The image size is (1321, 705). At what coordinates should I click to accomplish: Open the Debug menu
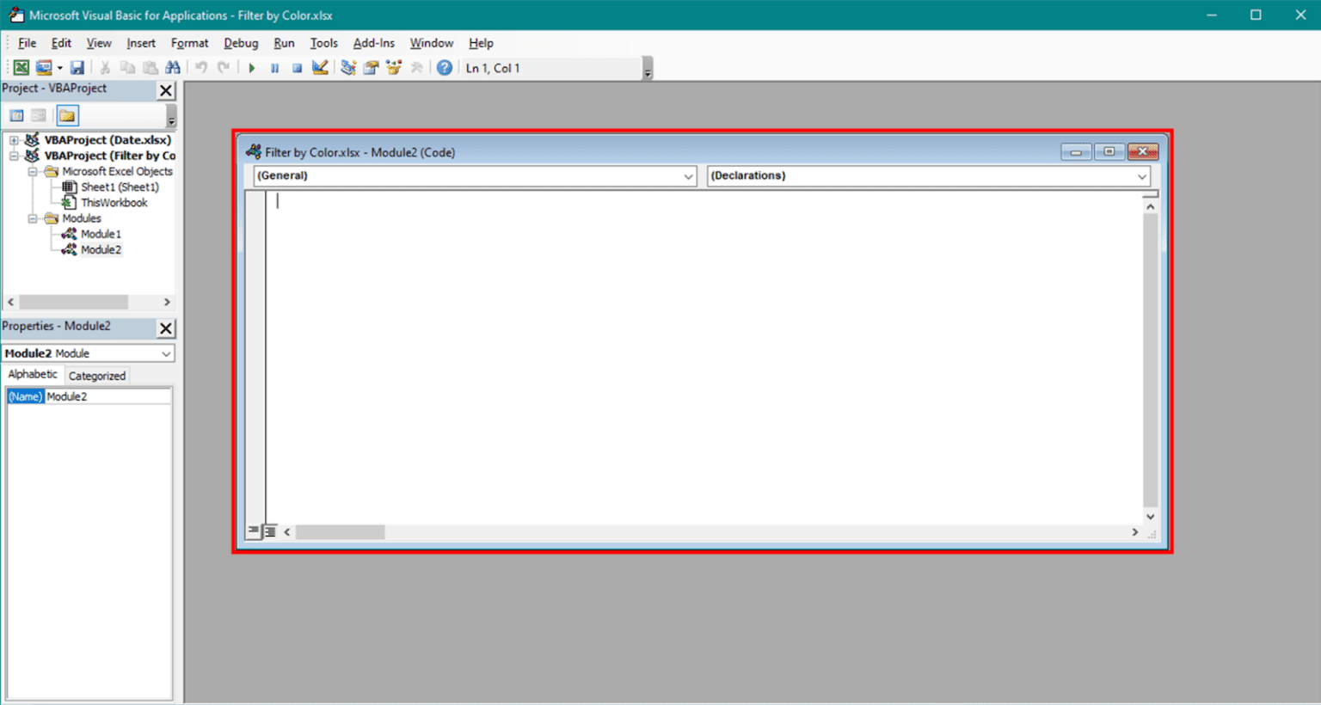click(240, 42)
